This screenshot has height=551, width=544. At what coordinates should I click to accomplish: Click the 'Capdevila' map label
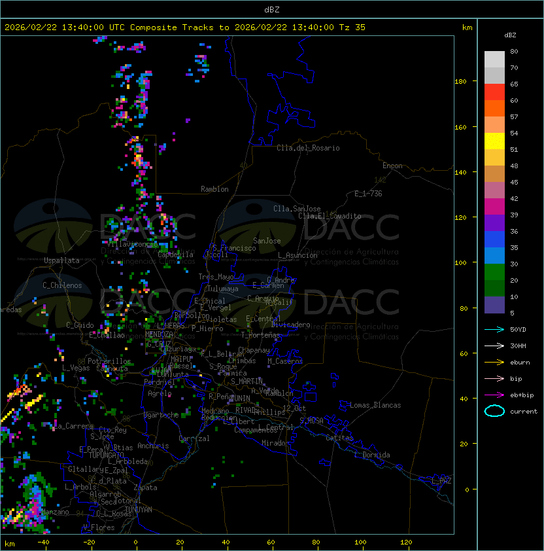175,255
